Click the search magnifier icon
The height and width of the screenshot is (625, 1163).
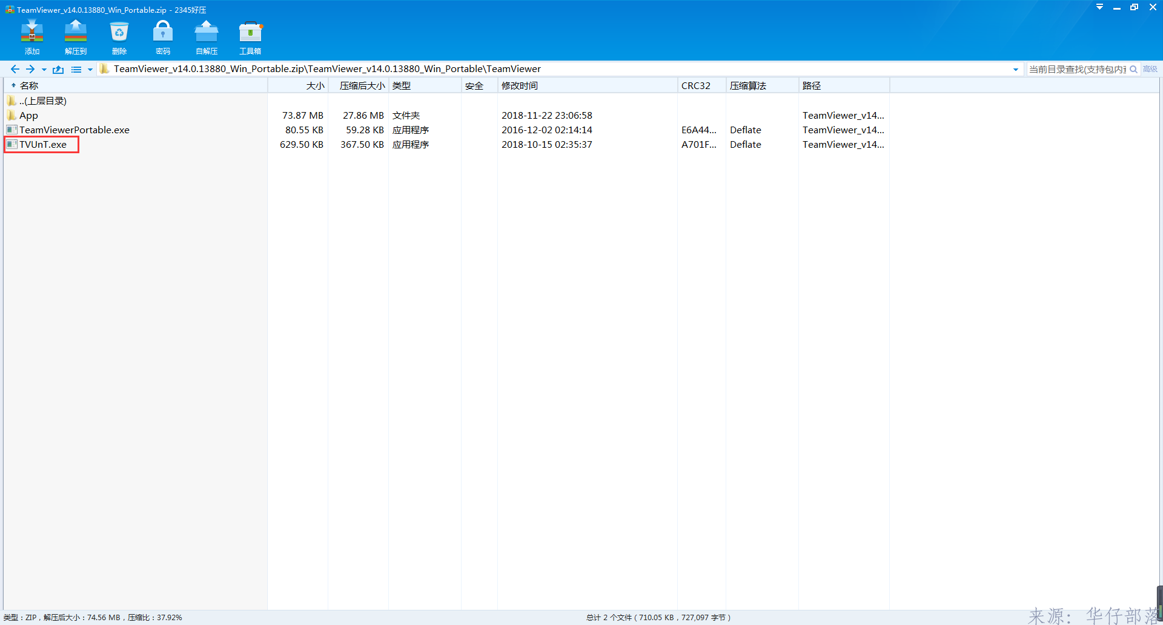1133,69
